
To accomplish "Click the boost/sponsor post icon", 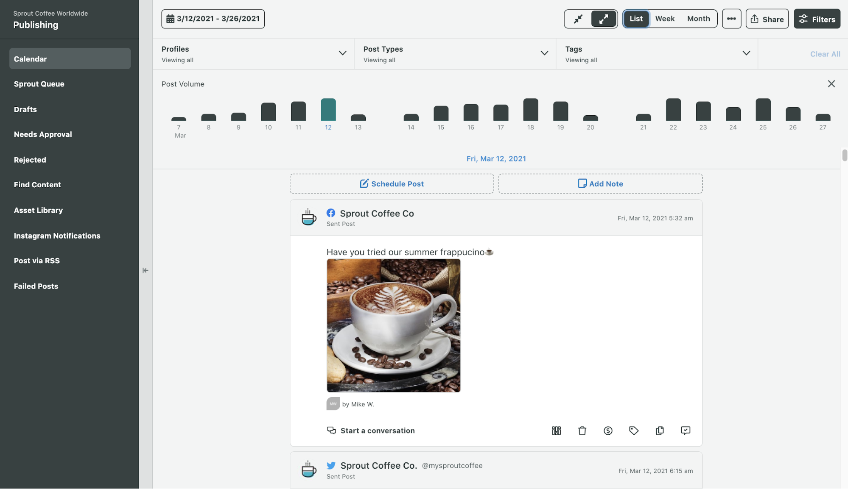I will pos(607,430).
